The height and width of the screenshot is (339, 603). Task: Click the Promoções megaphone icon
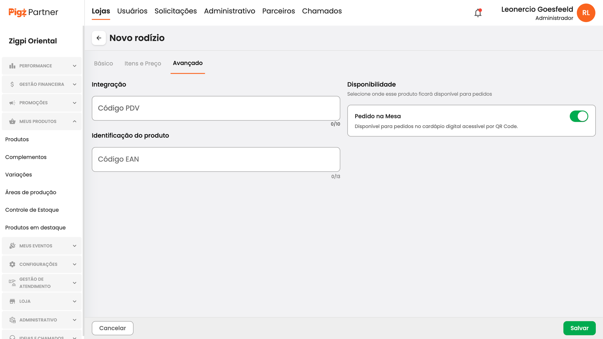(12, 103)
